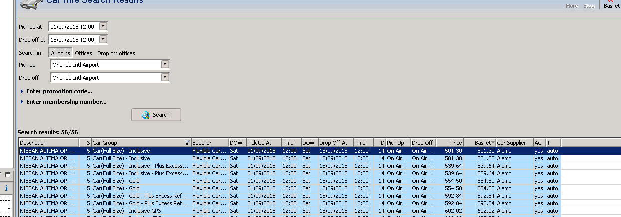
Task: Click the filter funnel in Car Group header
Action: point(187,143)
